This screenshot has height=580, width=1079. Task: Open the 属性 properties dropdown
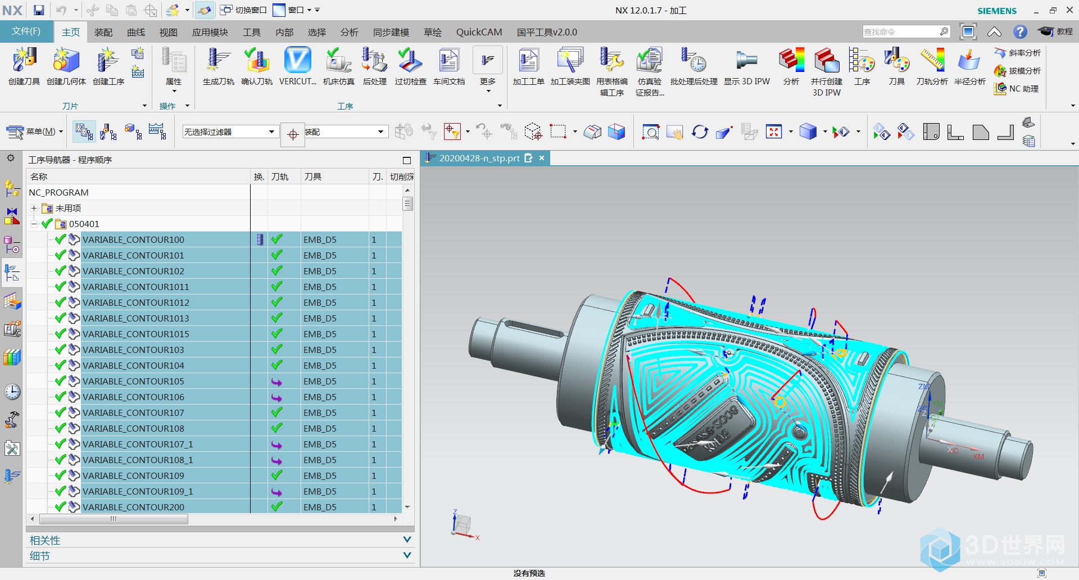pyautogui.click(x=174, y=70)
